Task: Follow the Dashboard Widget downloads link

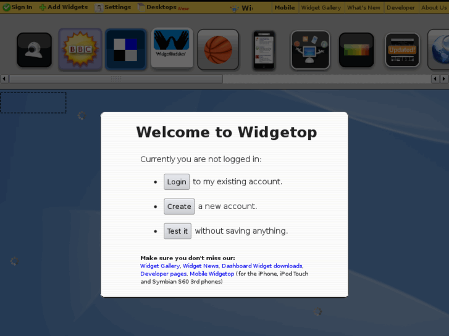Action: [x=262, y=266]
